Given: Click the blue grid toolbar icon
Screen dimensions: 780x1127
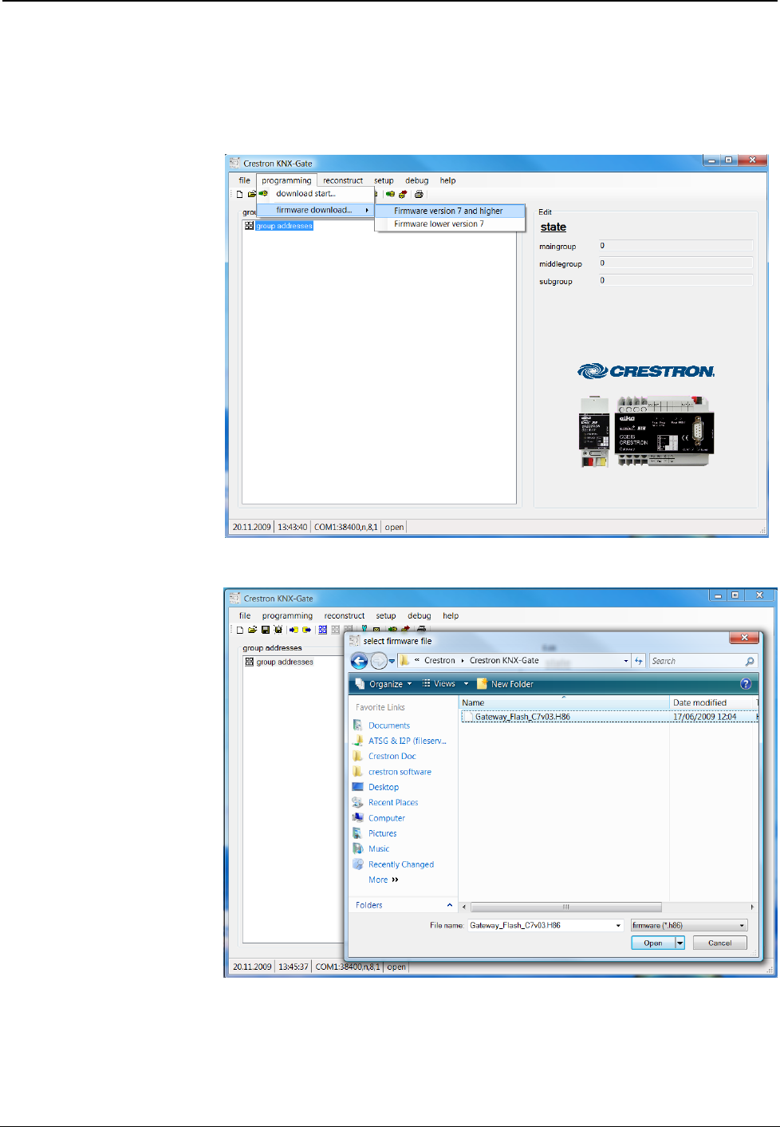Looking at the screenshot, I should pos(322,630).
